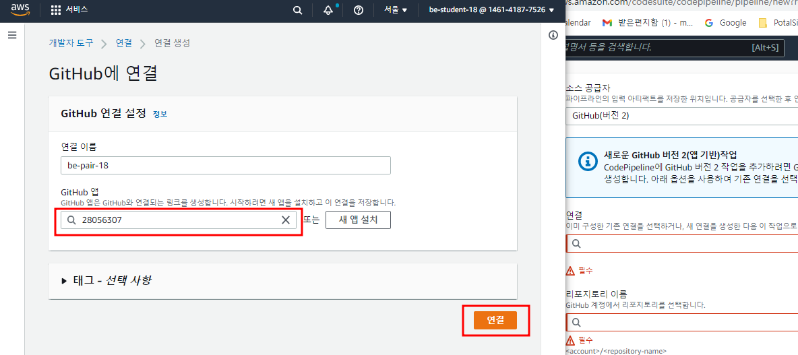Click the 연결 search field in back window
This screenshot has height=355, width=798.
pyautogui.click(x=681, y=244)
